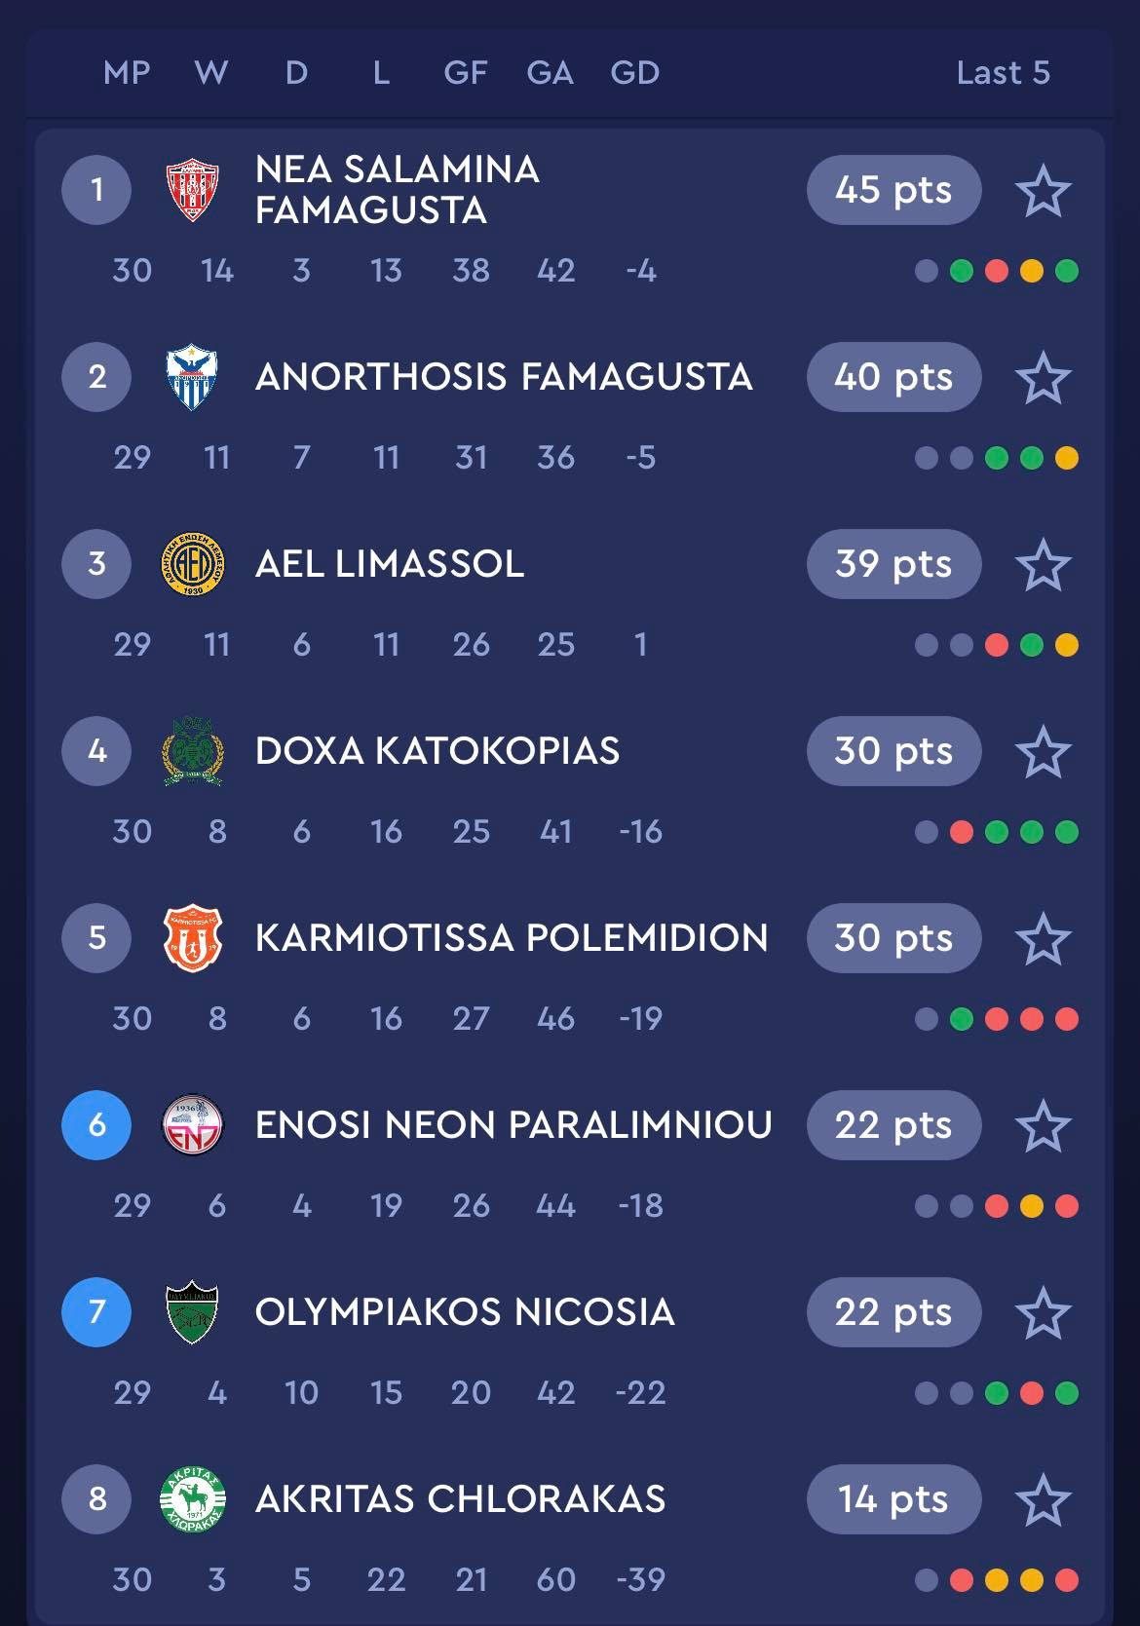Screen dimensions: 1140x1626
Task: Open the 45 pts badge for Nea Salamina
Action: (893, 190)
